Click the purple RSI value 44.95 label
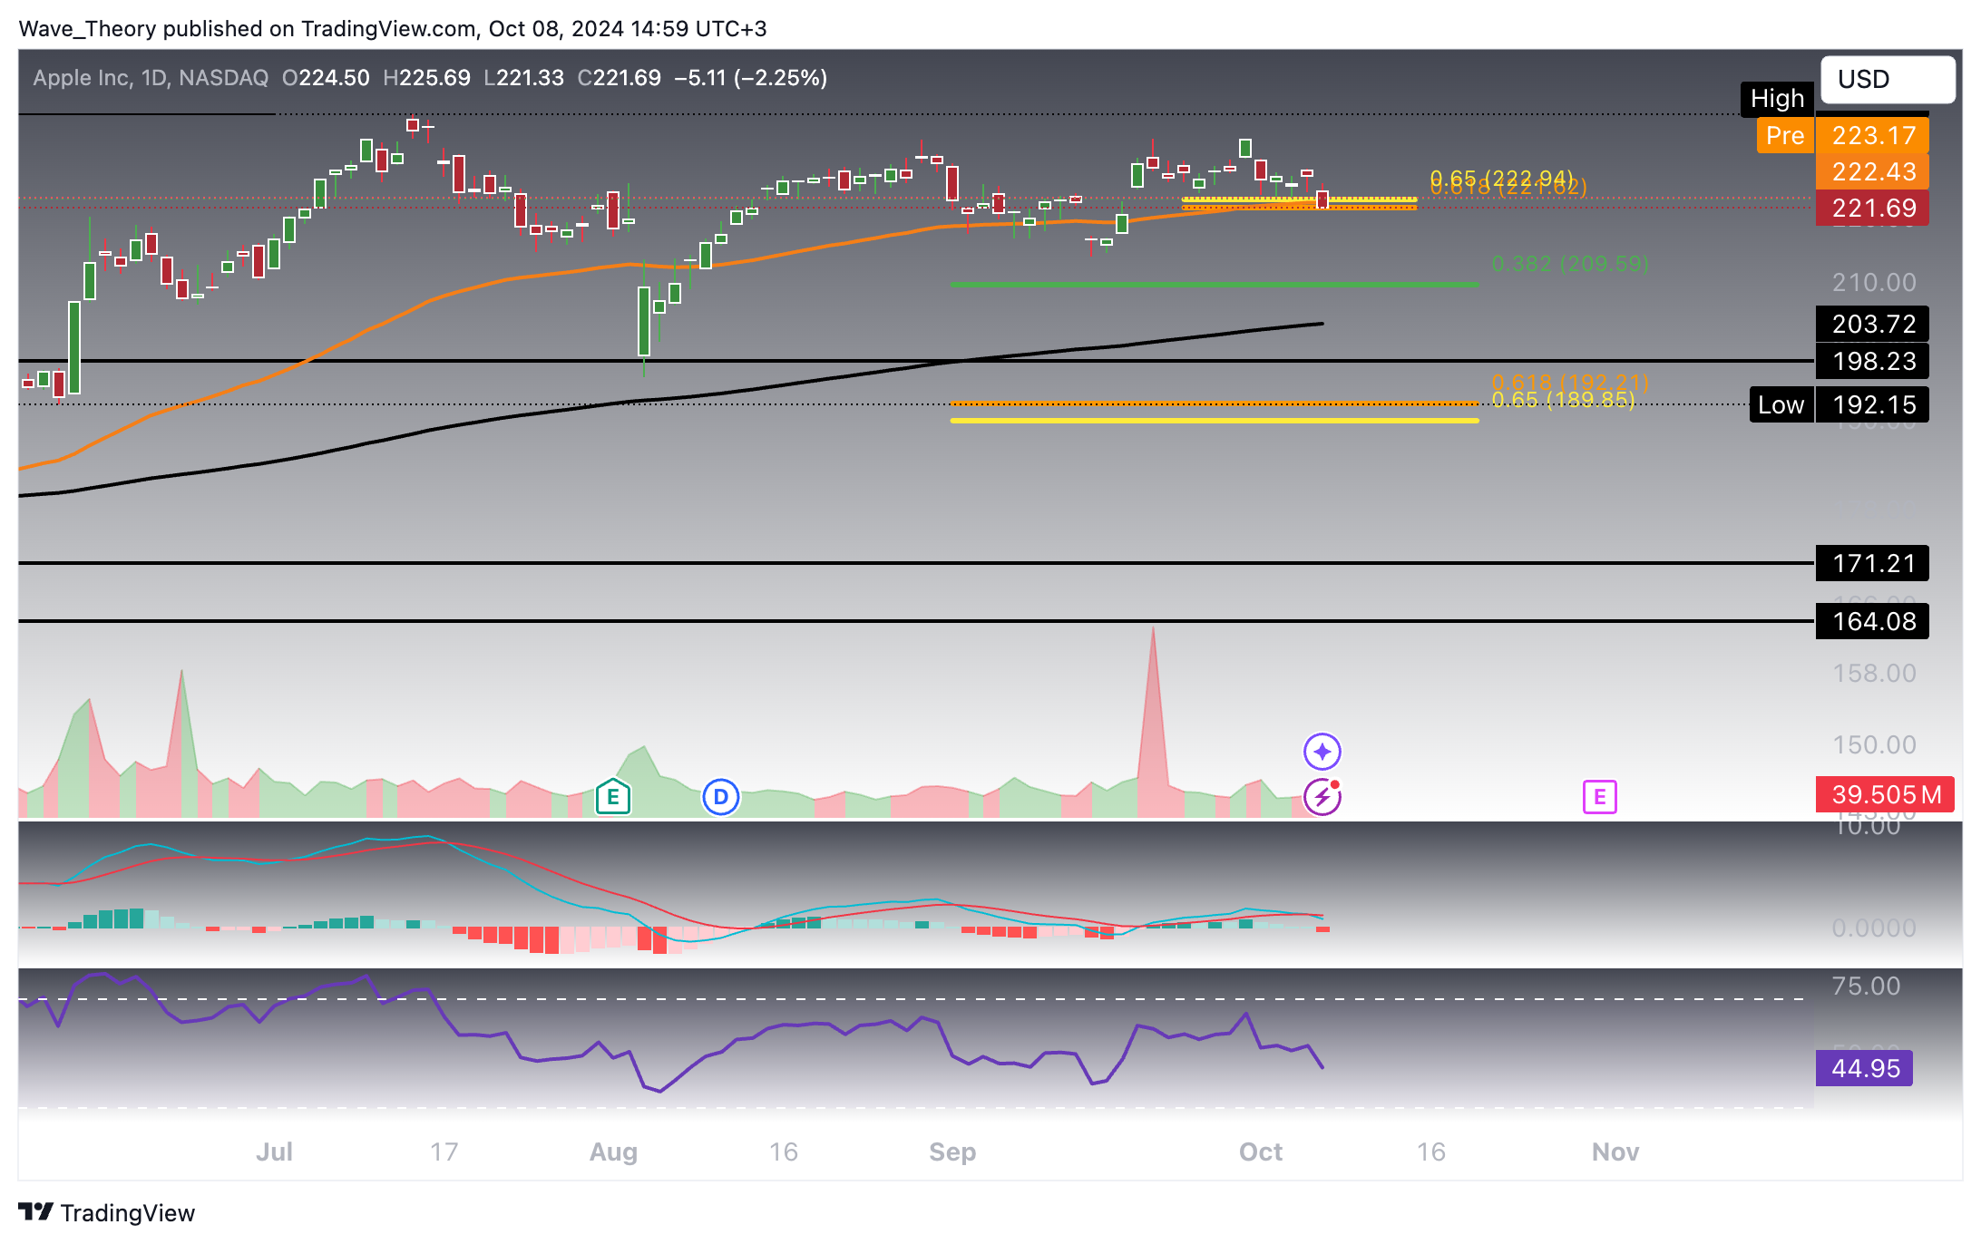This screenshot has height=1244, width=1981. 1864,1068
